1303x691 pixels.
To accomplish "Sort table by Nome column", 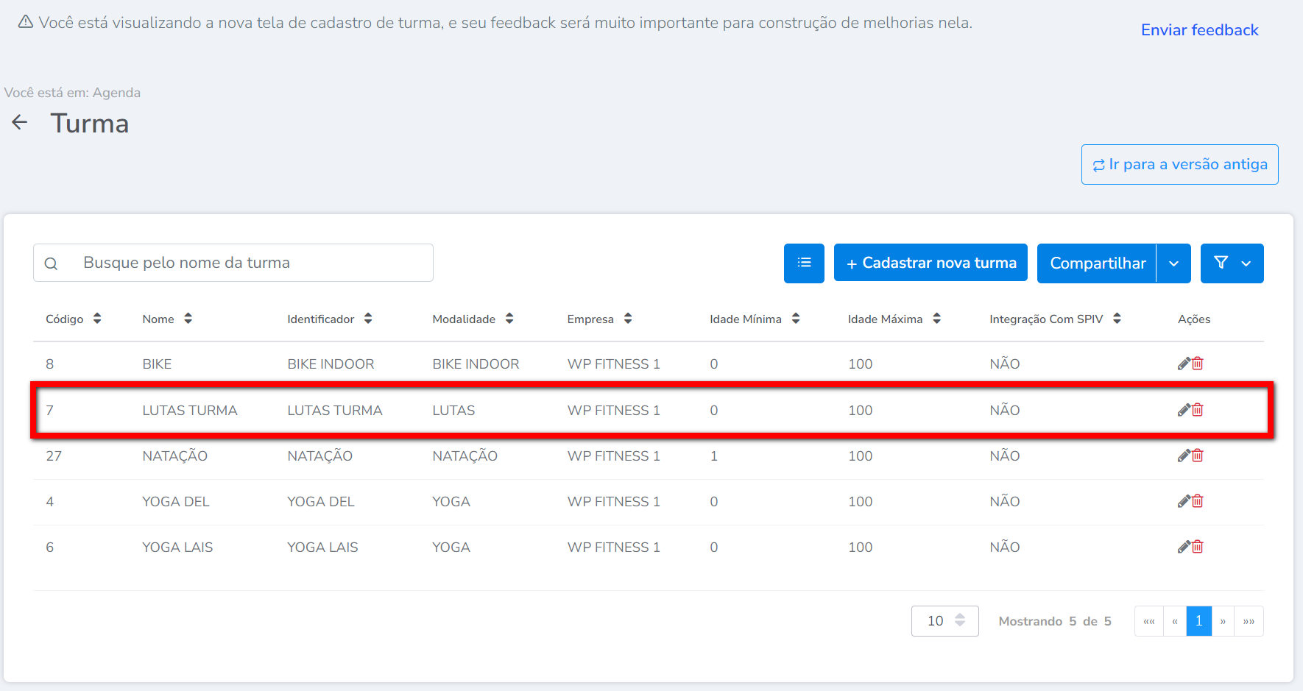I will 188,319.
